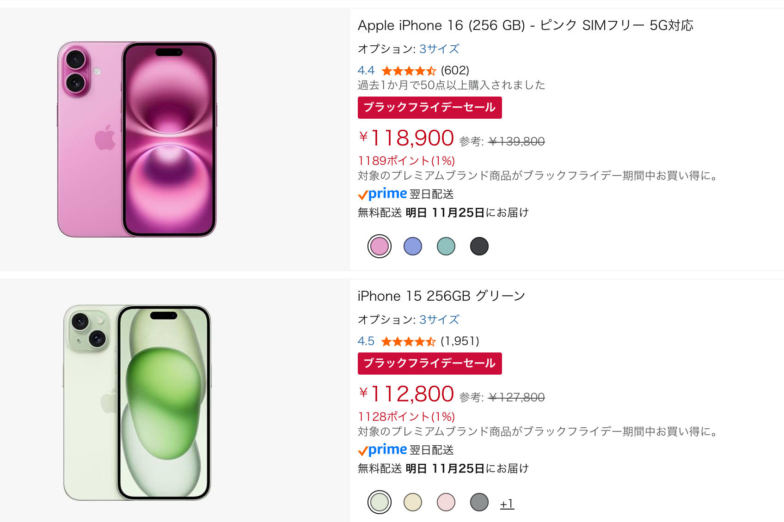Select the green color swatch for iPhone 15

380,502
